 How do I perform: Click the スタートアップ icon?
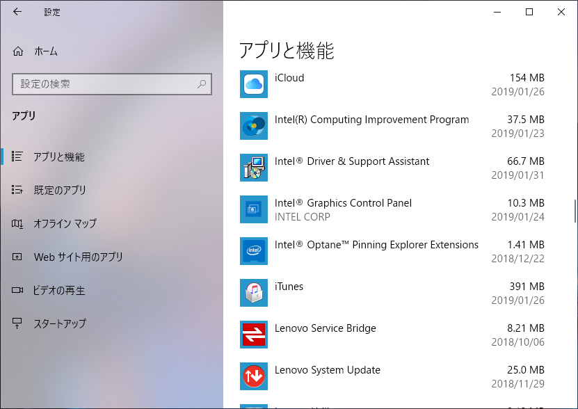17,323
